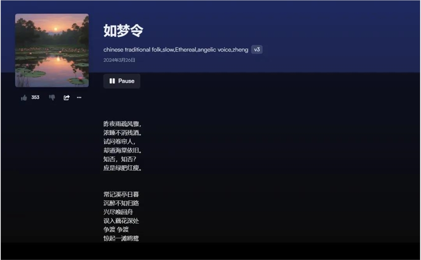This screenshot has width=421, height=260.
Task: Click the lyric 应是绿肥红瘦
Action: tap(123, 168)
